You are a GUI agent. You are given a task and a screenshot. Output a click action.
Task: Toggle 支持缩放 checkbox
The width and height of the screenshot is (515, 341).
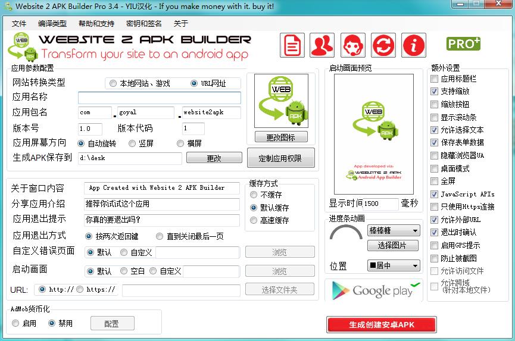pos(434,91)
